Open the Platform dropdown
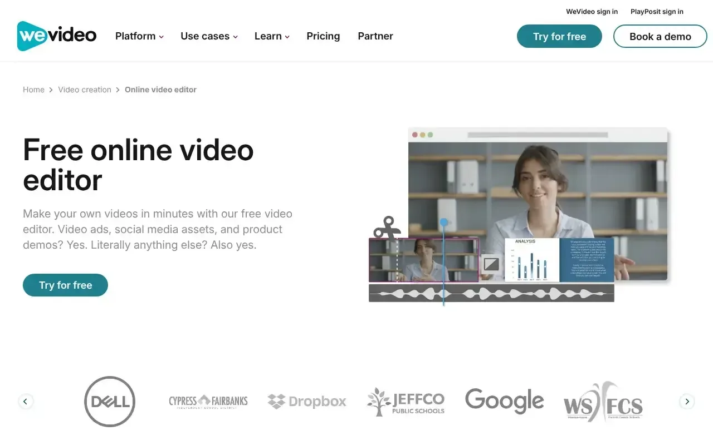 139,36
